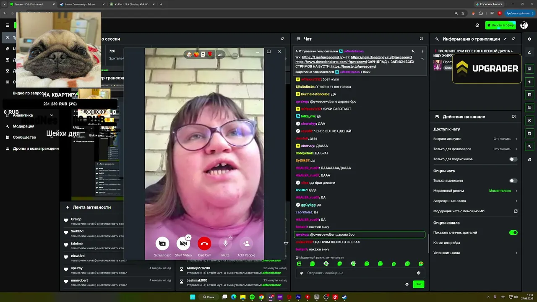Click Andrey278200 in the timeout list
This screenshot has width=537, height=302.
point(198,268)
